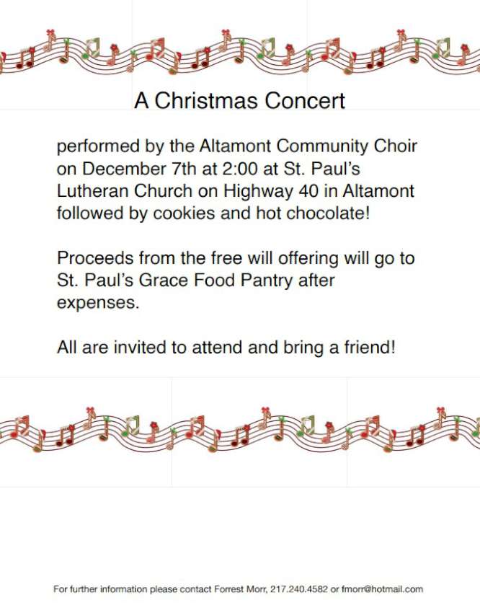Viewport: 480px width, 613px height.
Task: Click the "For further information" footer text
Action: pos(100,589)
